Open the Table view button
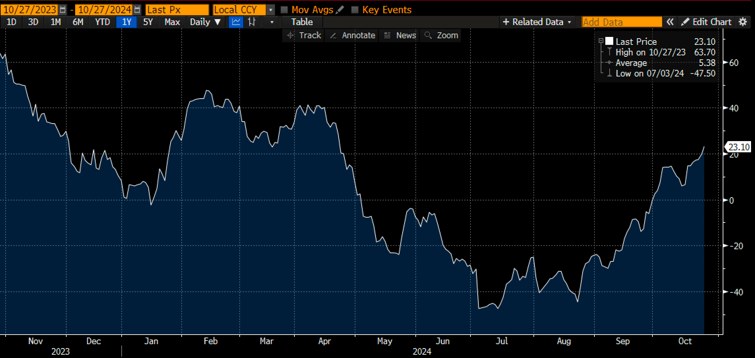Viewport: 755px width, 358px height. pos(302,22)
